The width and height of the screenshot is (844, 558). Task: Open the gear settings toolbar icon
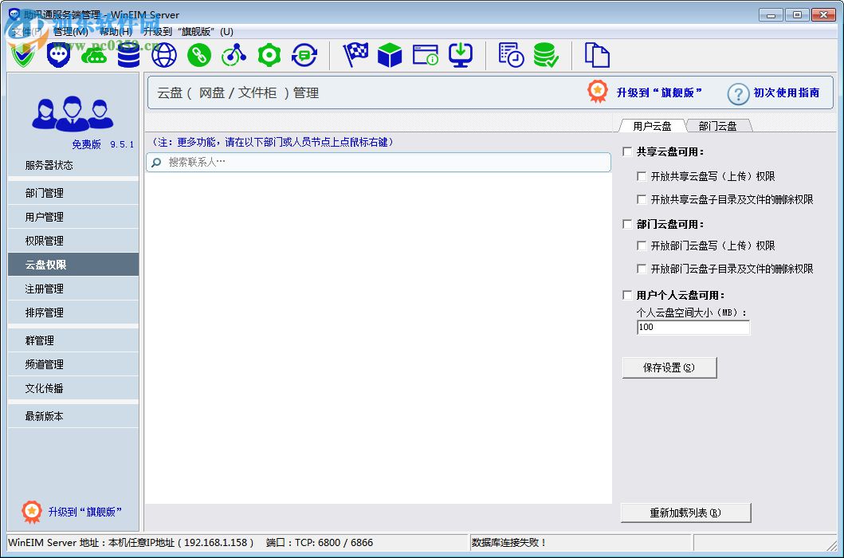click(269, 55)
